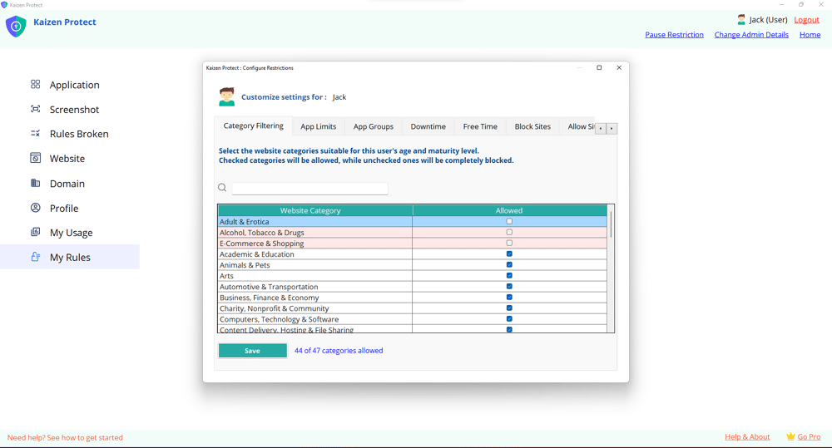Click the My Usage icon in the sidebar
This screenshot has height=448, width=832.
tap(35, 233)
